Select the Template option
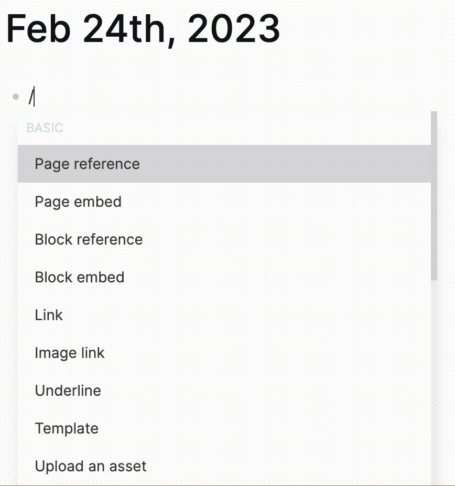455x486 pixels. coord(67,428)
